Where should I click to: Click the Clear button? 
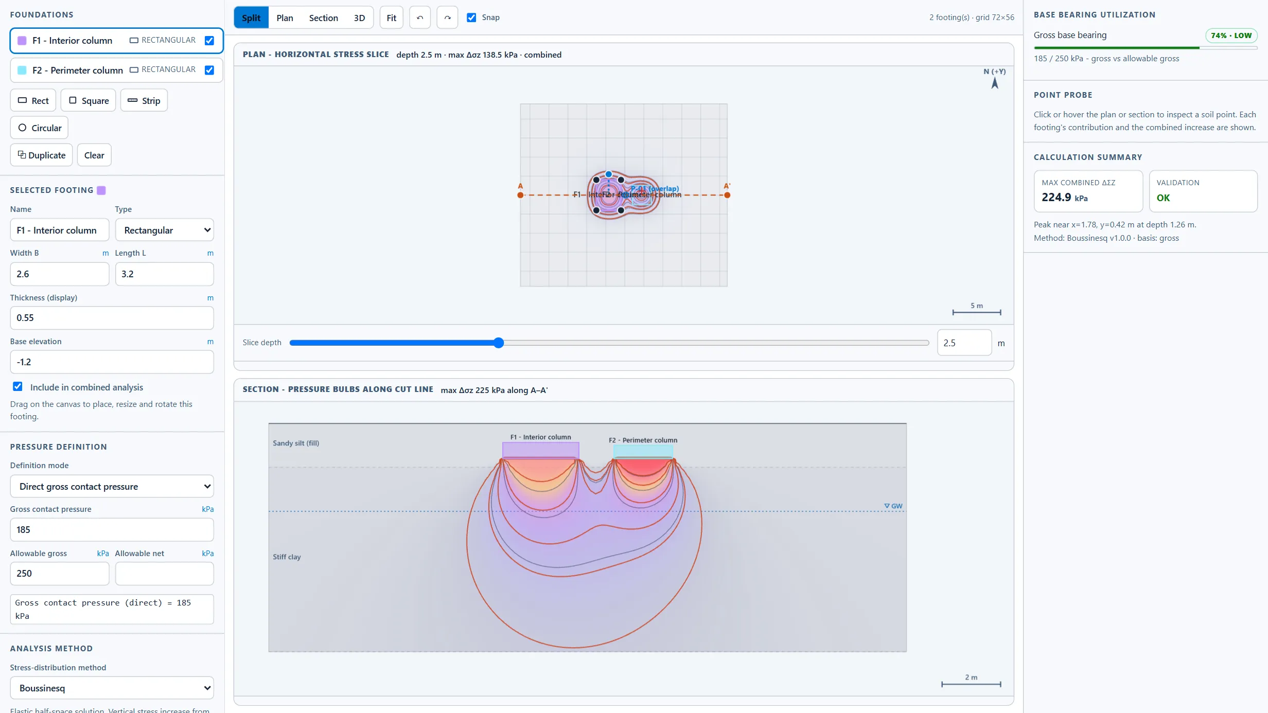click(x=94, y=155)
